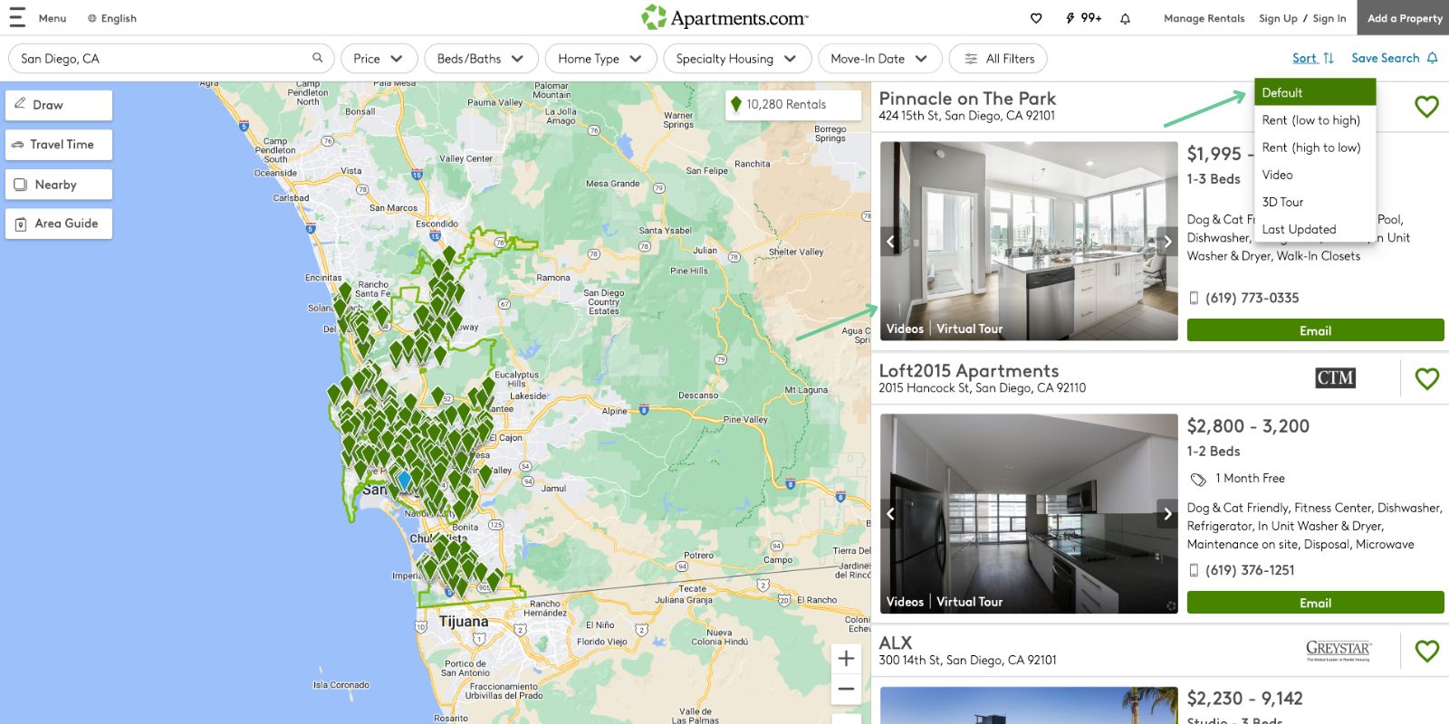This screenshot has height=724, width=1449.
Task: Zoom out on the map
Action: click(846, 690)
